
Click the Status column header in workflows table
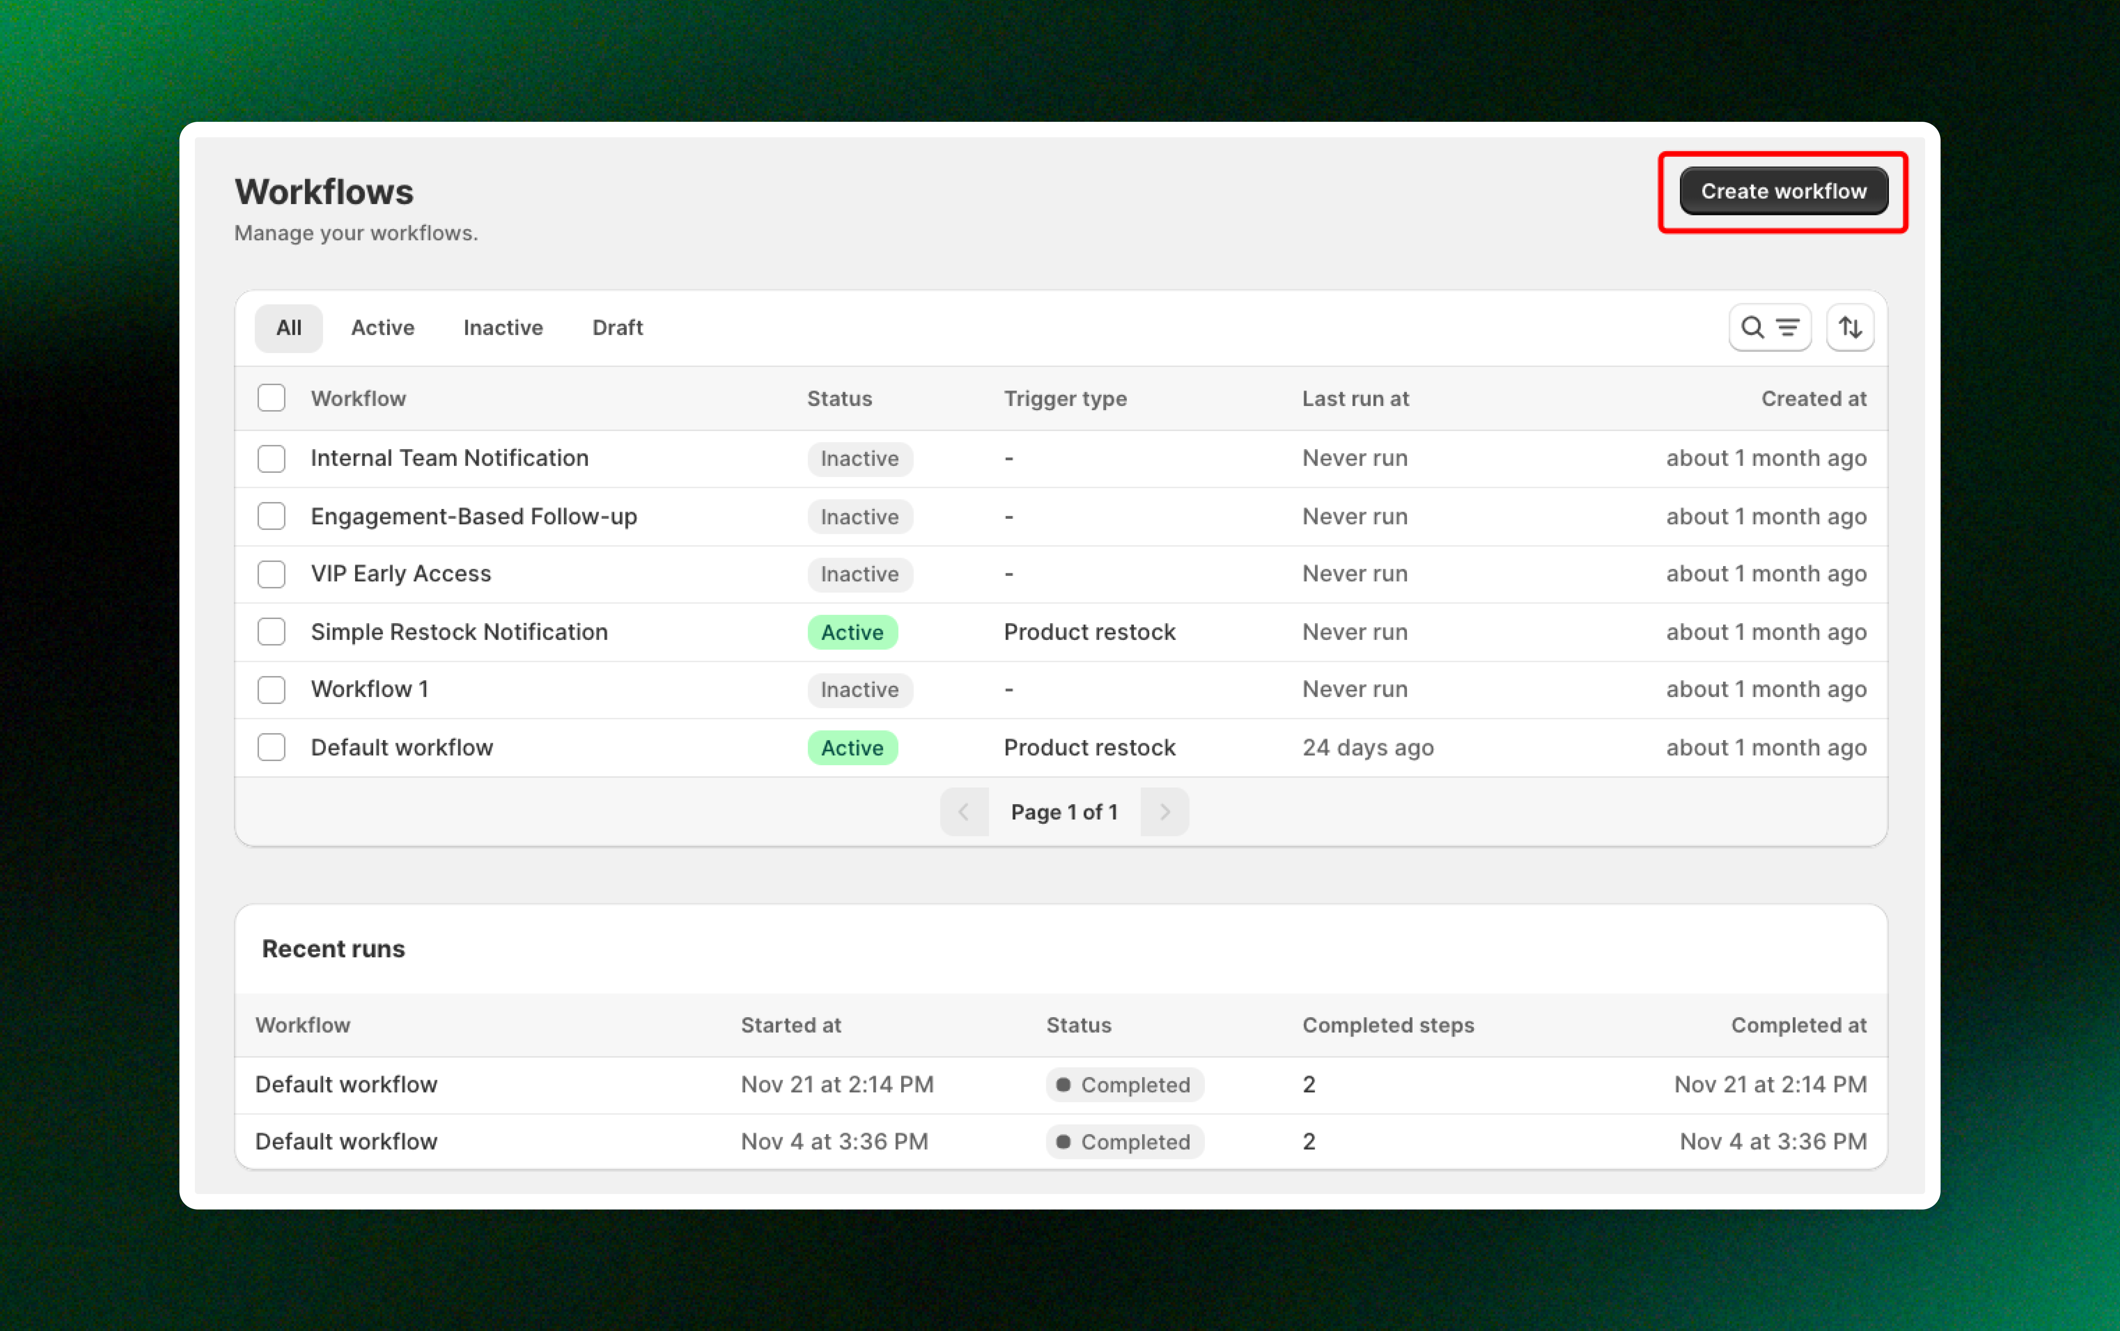click(x=840, y=399)
